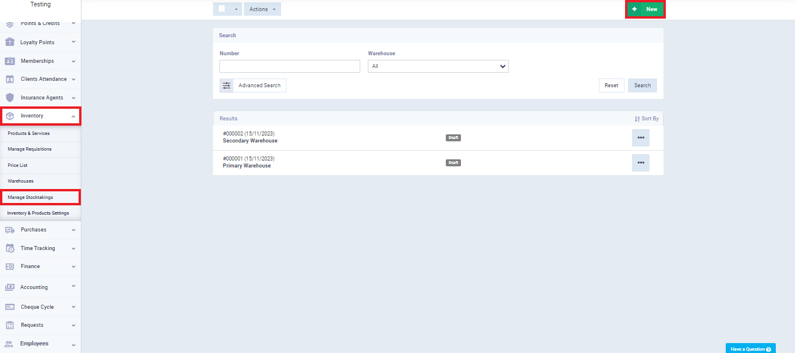Click the green New button
The image size is (795, 353).
tap(645, 9)
